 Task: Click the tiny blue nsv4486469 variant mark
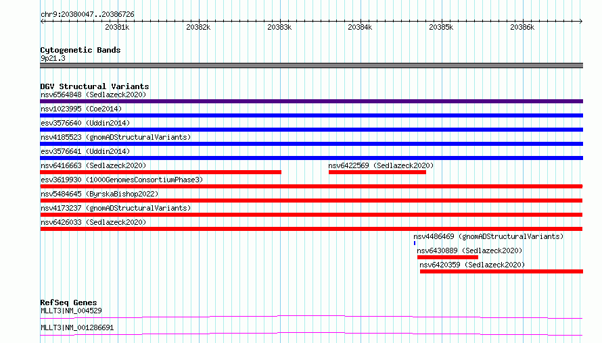415,243
